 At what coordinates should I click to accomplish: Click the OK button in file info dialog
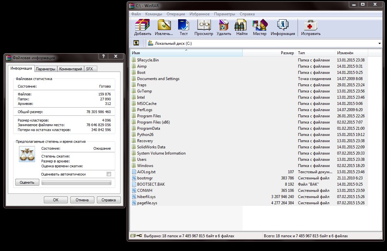(56, 200)
